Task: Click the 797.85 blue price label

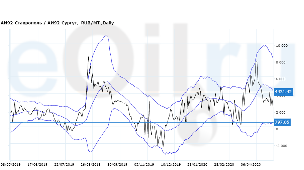Action: point(282,122)
